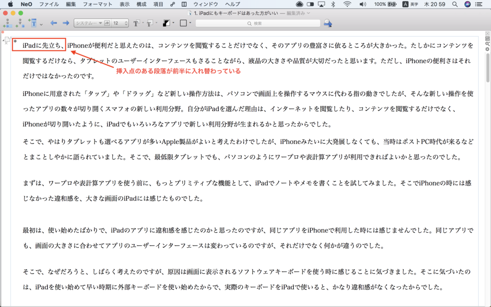Click the crossed-box icon above the scrollbar
Image resolution: width=491 pixels, height=307 pixels.
[487, 34]
